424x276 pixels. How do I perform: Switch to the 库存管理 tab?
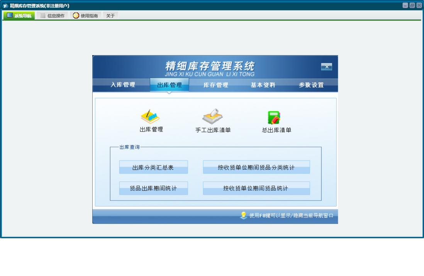click(x=216, y=85)
